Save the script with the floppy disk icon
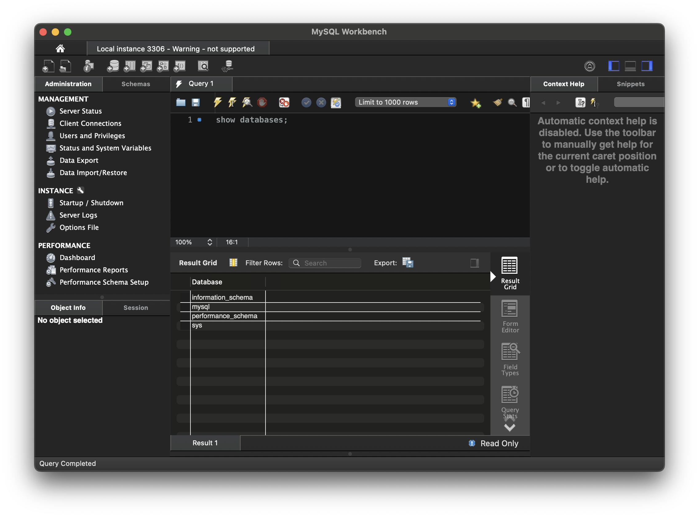 coord(196,102)
